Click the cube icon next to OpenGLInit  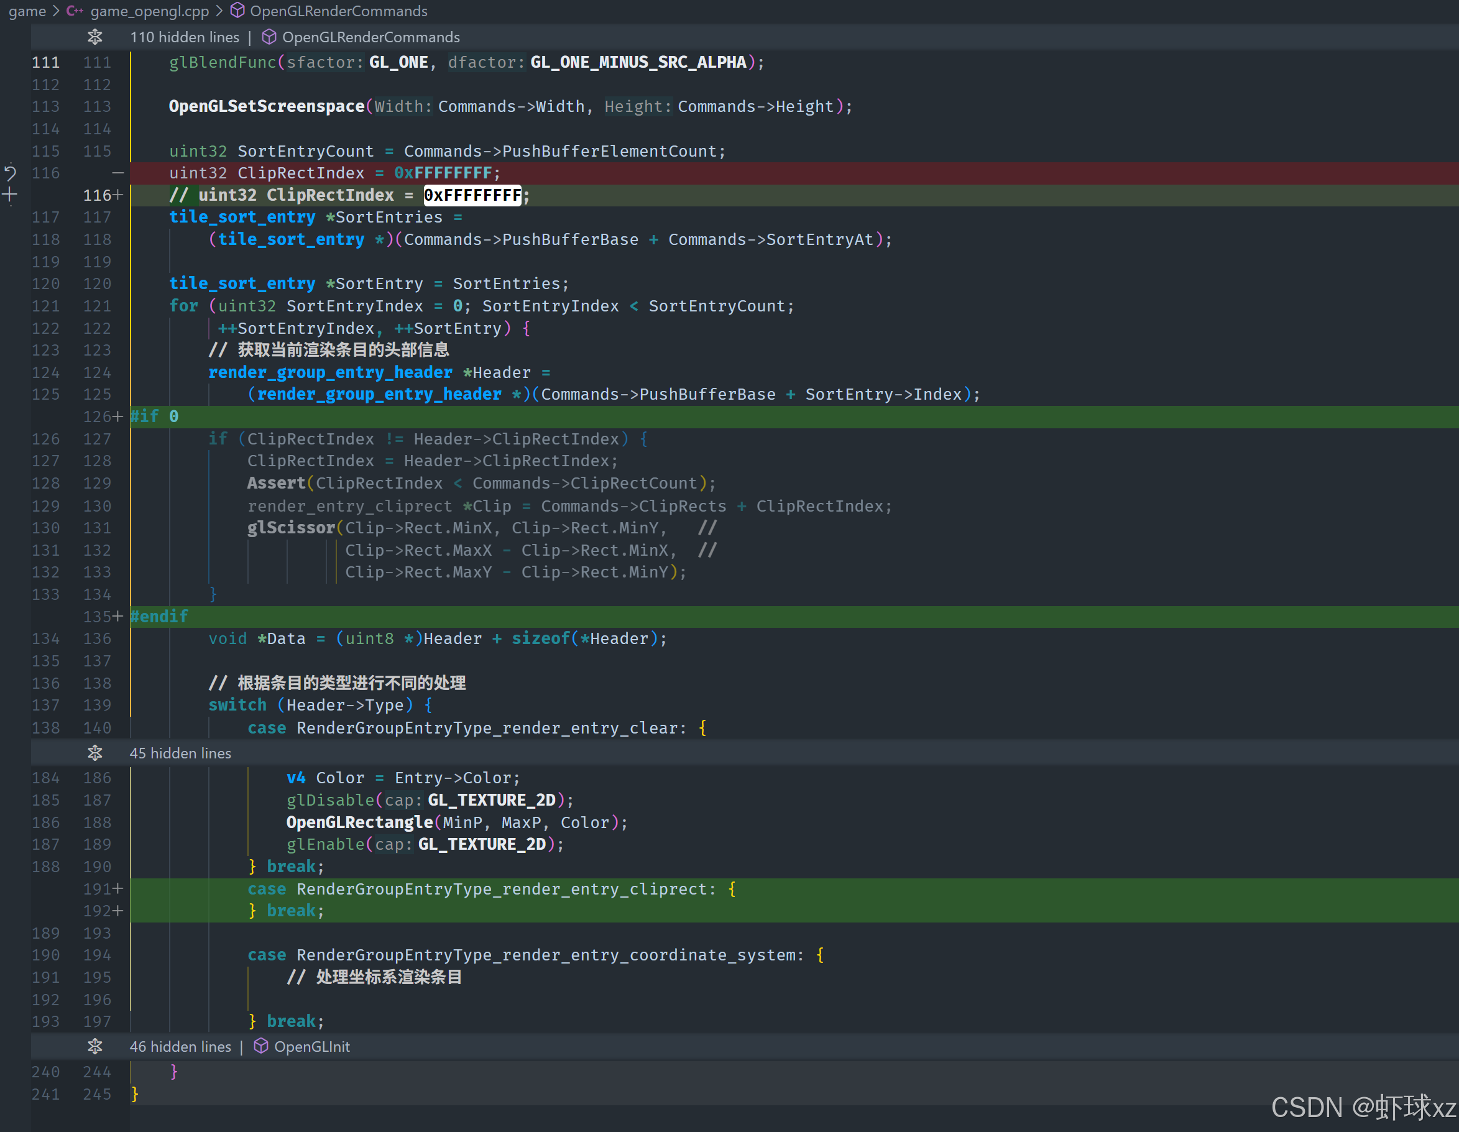[x=261, y=1046]
